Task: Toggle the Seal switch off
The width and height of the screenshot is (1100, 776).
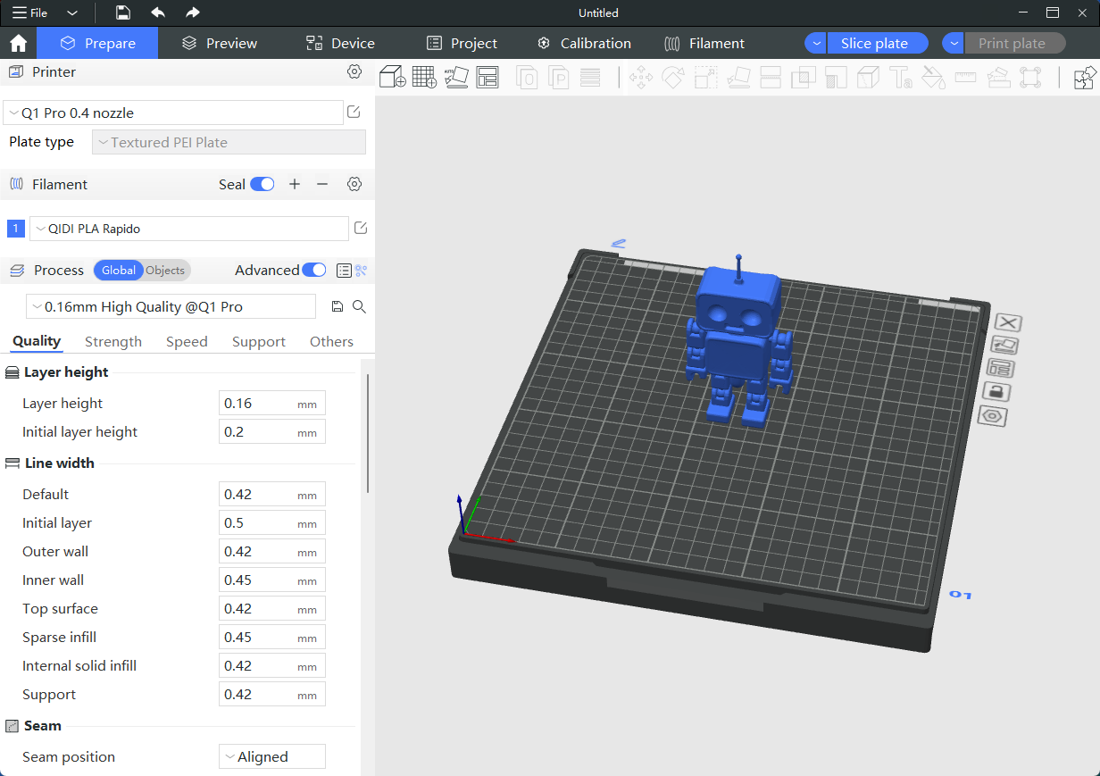Action: 262,184
